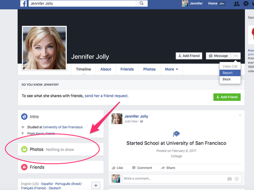Open the Friends tab
The height and width of the screenshot is (190, 254).
[x=127, y=69]
